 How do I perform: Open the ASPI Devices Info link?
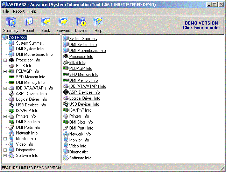coord(84,92)
